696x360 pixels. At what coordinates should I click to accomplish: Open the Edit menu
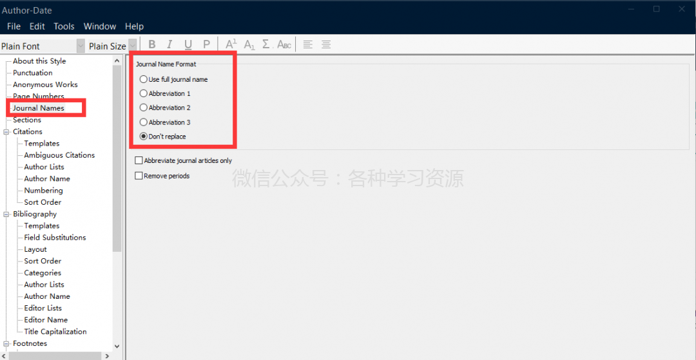[37, 26]
